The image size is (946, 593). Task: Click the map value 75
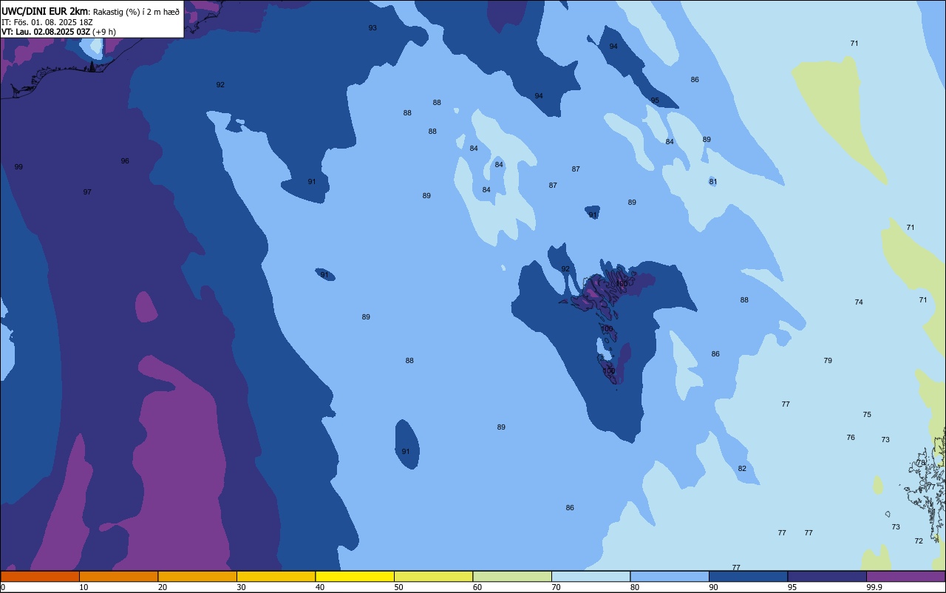pyautogui.click(x=867, y=415)
